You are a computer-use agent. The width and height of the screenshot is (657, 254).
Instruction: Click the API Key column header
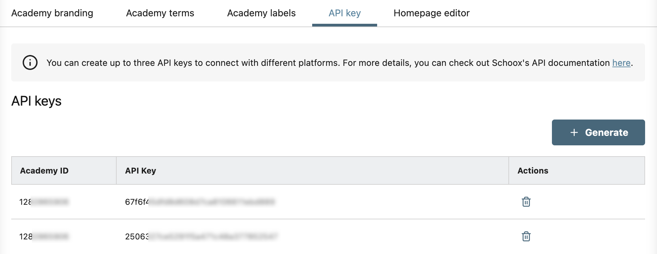point(140,170)
